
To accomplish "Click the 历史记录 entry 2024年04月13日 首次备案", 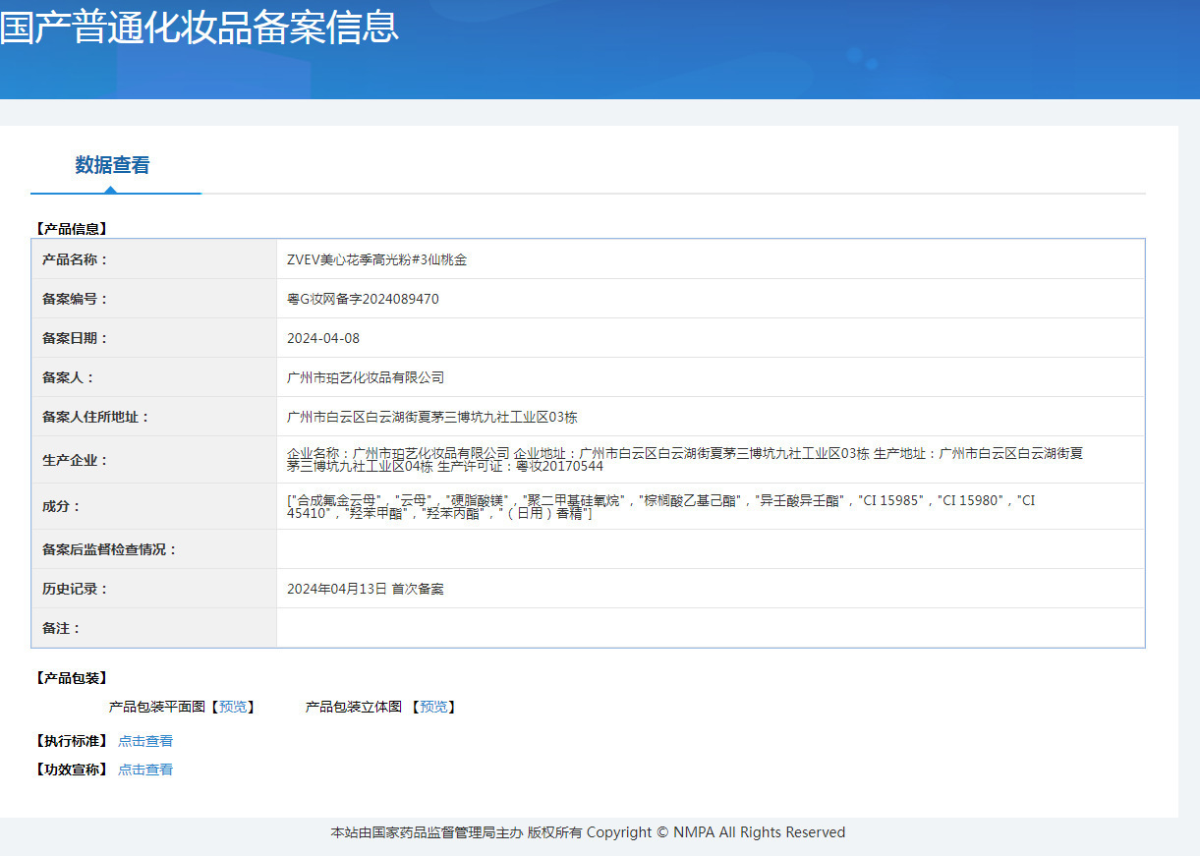I will click(x=365, y=589).
